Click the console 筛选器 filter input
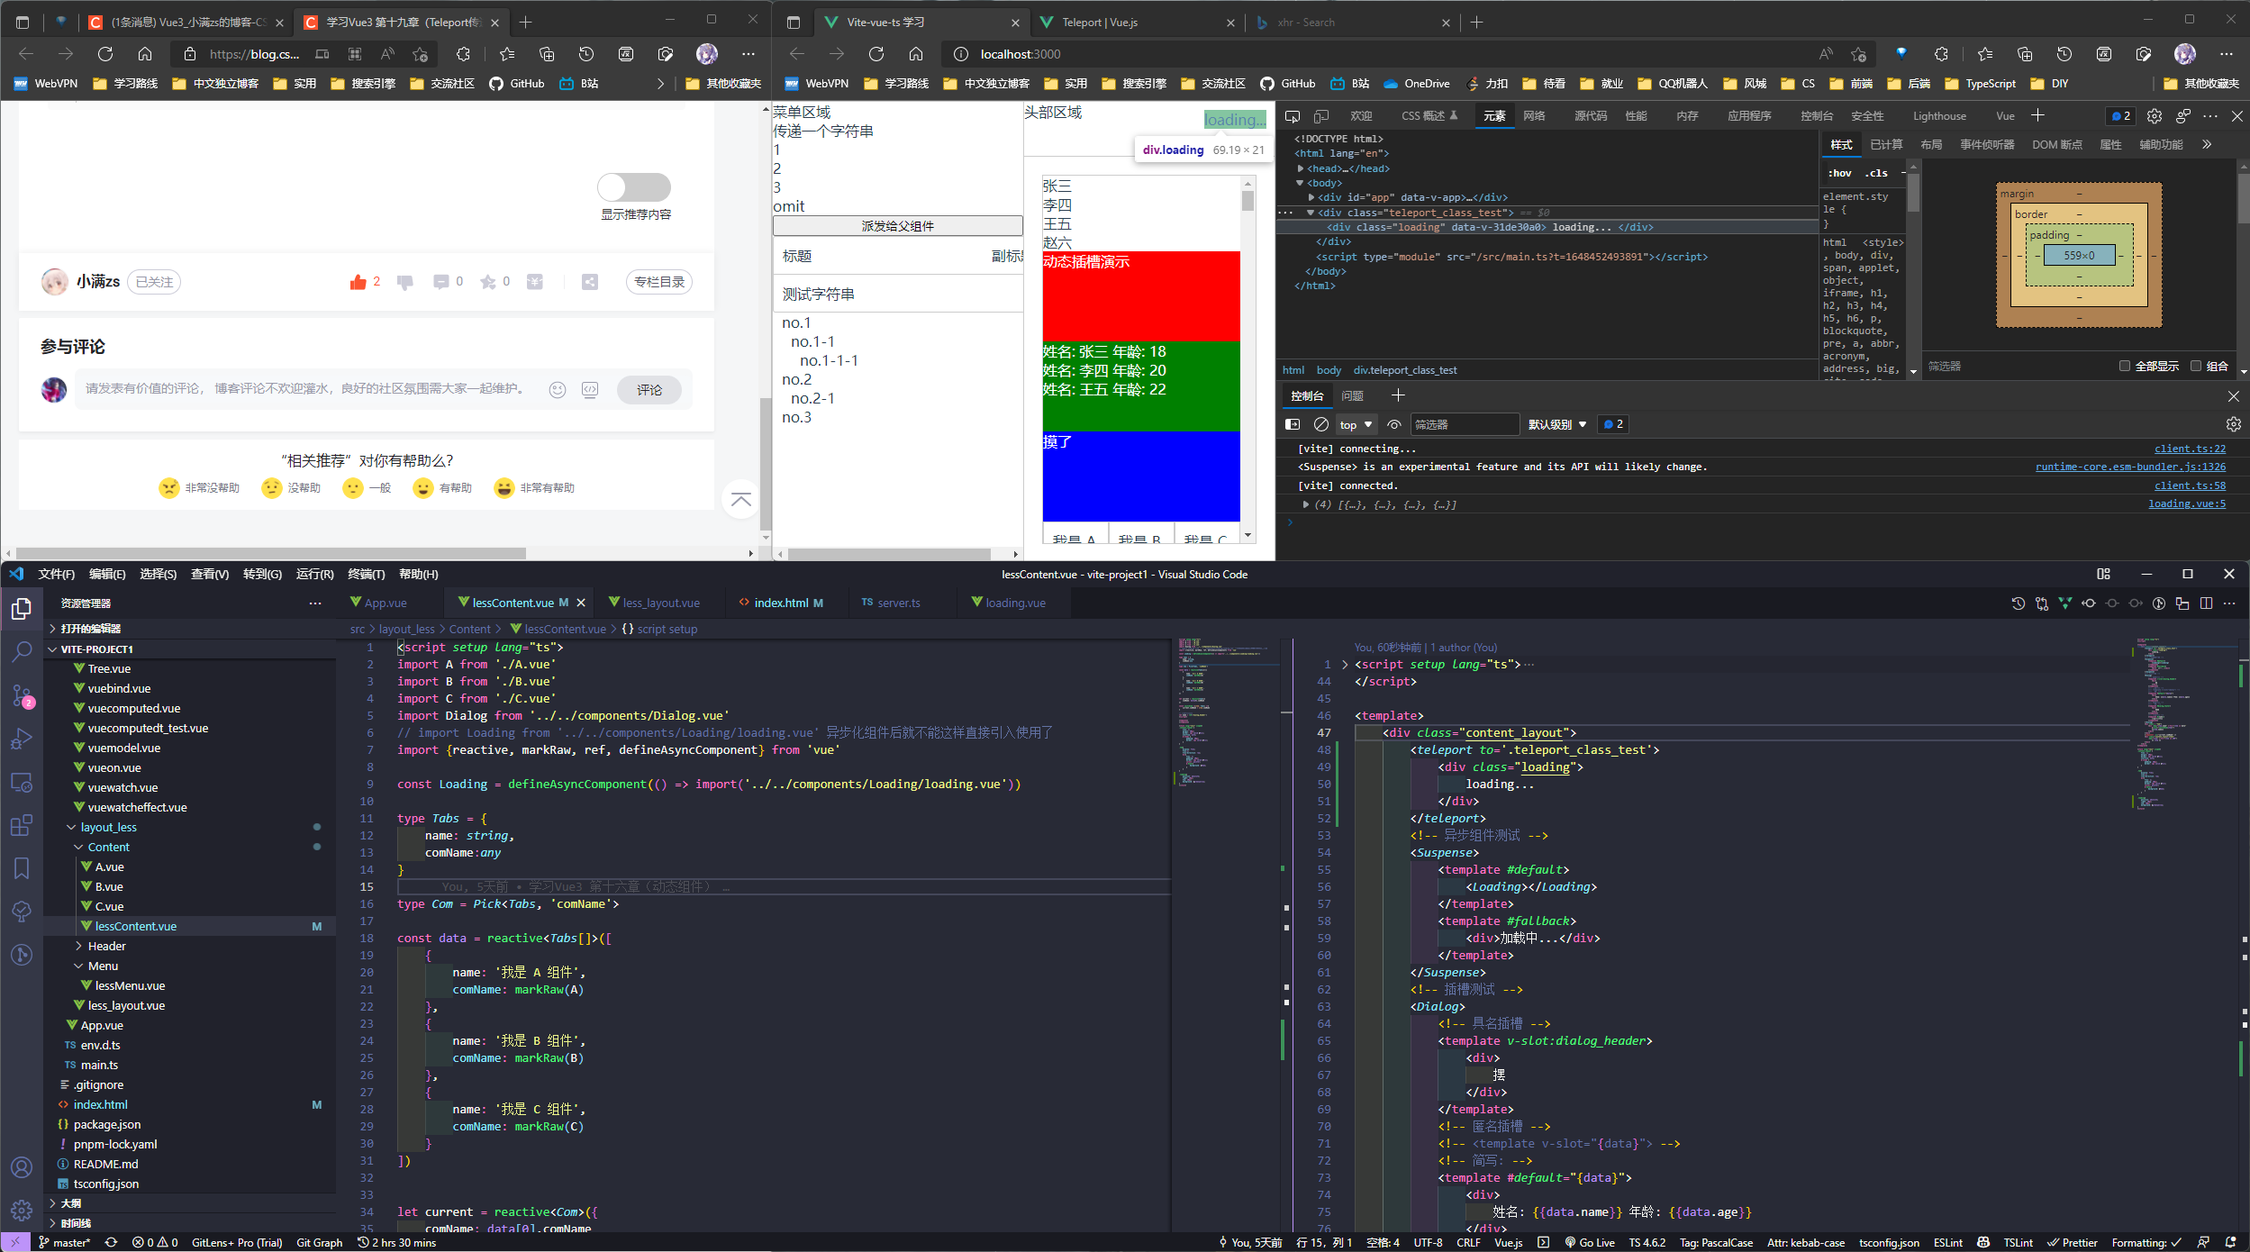The height and width of the screenshot is (1252, 2250). 1464,424
